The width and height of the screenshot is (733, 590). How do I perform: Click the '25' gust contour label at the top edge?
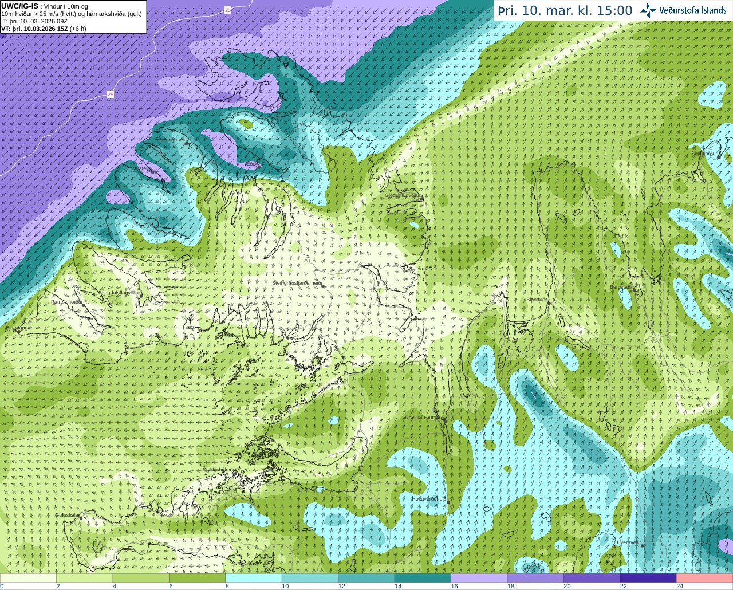pos(228,10)
